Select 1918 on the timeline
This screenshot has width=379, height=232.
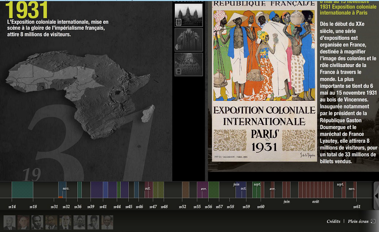pos(33,207)
